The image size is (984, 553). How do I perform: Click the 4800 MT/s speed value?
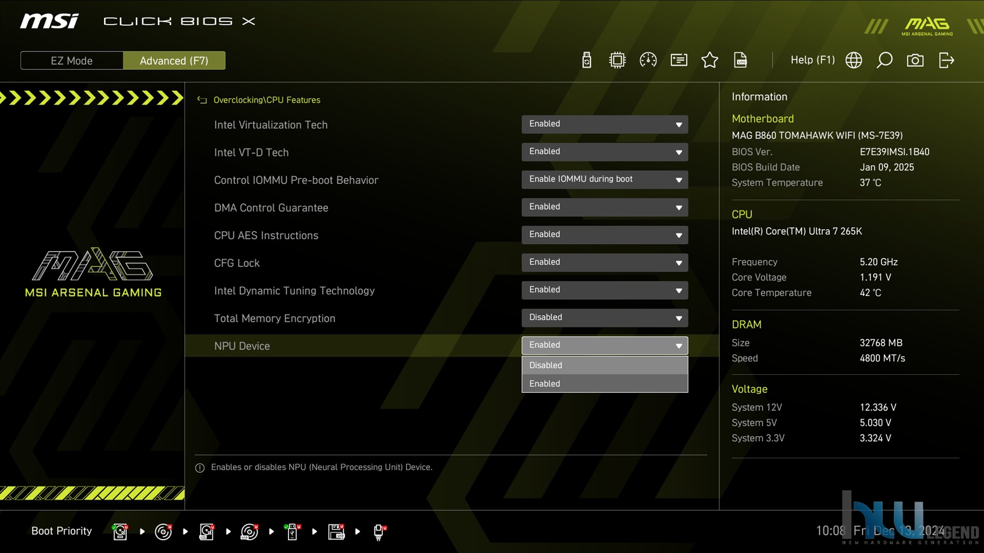coord(882,358)
